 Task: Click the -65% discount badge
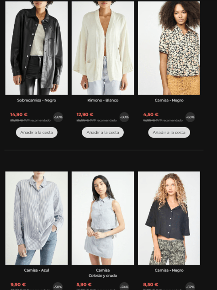pos(190,117)
